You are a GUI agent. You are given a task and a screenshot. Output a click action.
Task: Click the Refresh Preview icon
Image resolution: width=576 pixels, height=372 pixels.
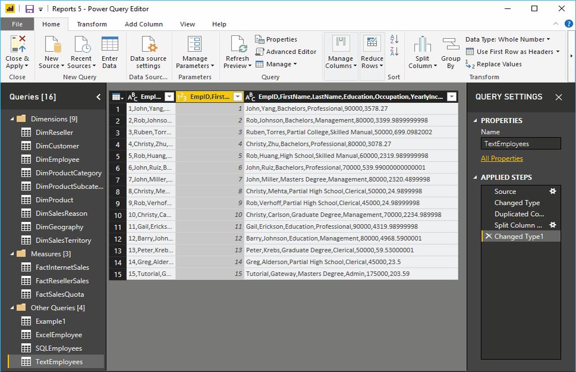click(237, 44)
